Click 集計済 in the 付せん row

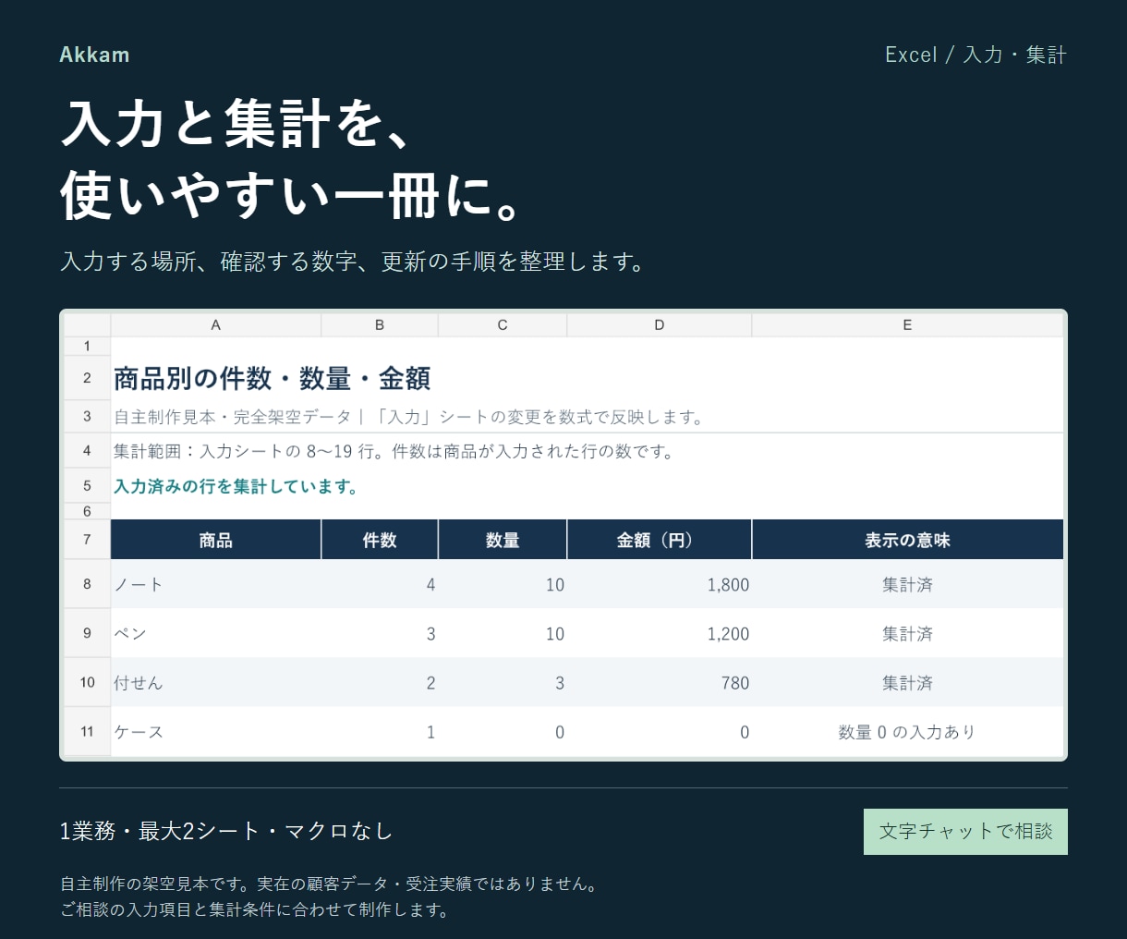tap(907, 682)
